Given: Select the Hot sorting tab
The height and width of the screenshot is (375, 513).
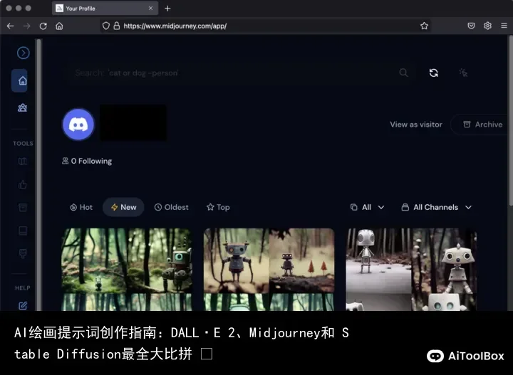Looking at the screenshot, I should [81, 207].
